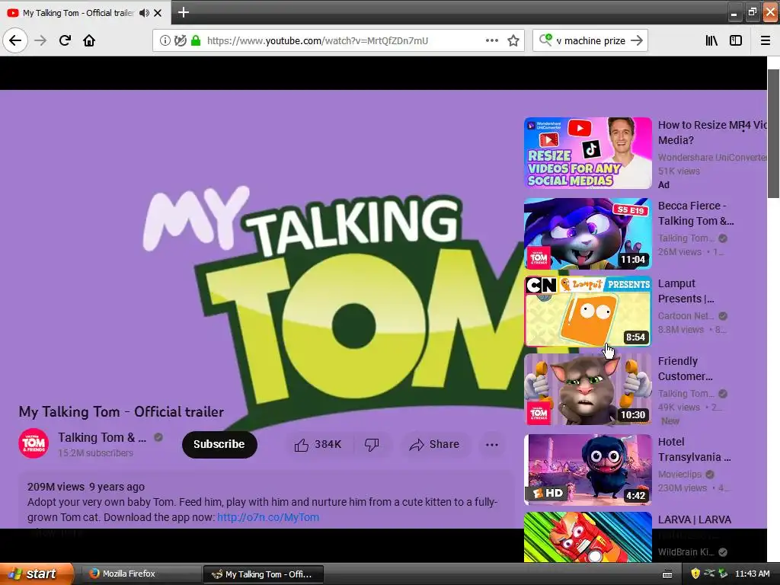Viewport: 780px width, 585px height.
Task: Open LARVA | LARVA video title
Action: [x=695, y=519]
